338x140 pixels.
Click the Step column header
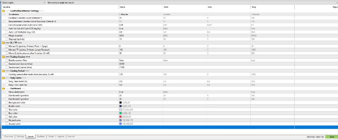tap(228, 7)
